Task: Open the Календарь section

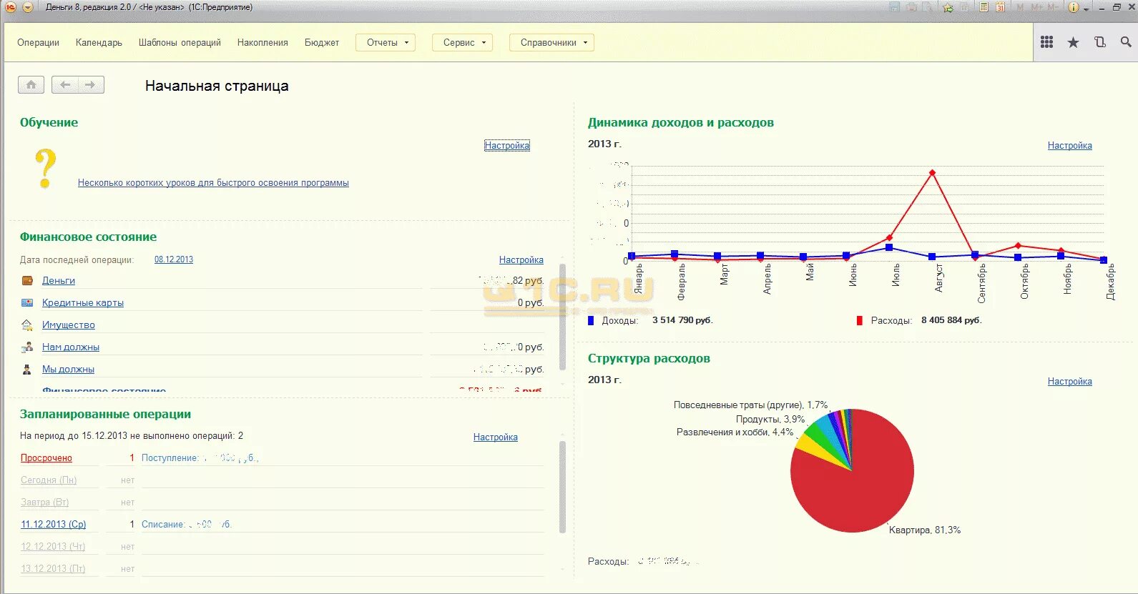Action: coord(99,42)
